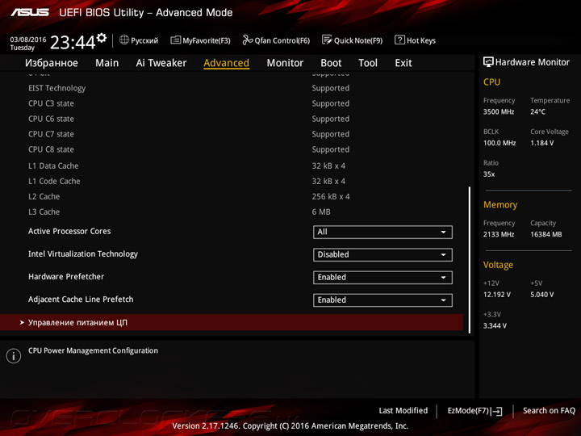
Task: Open the Active Processor Cores dropdown
Action: click(382, 232)
